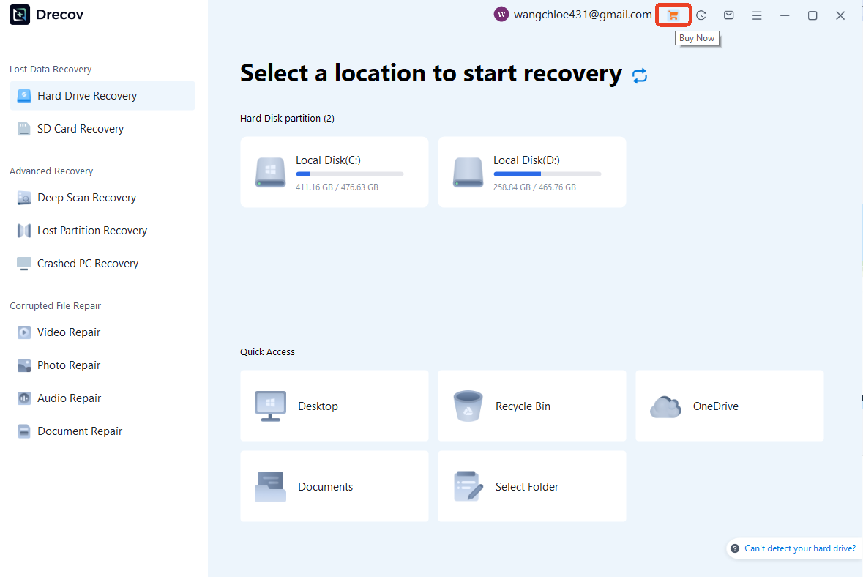
Task: Open the history clock icon in title bar
Action: coord(701,15)
